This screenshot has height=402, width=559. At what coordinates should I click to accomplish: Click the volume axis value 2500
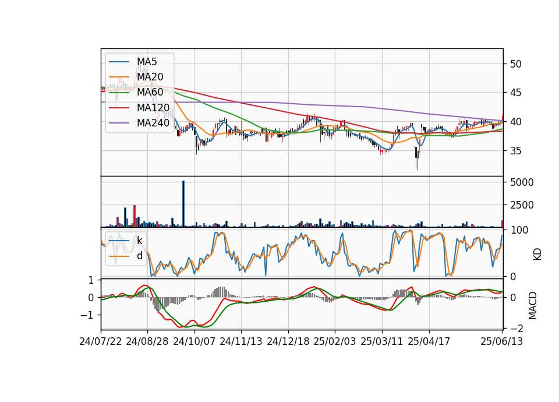(522, 205)
